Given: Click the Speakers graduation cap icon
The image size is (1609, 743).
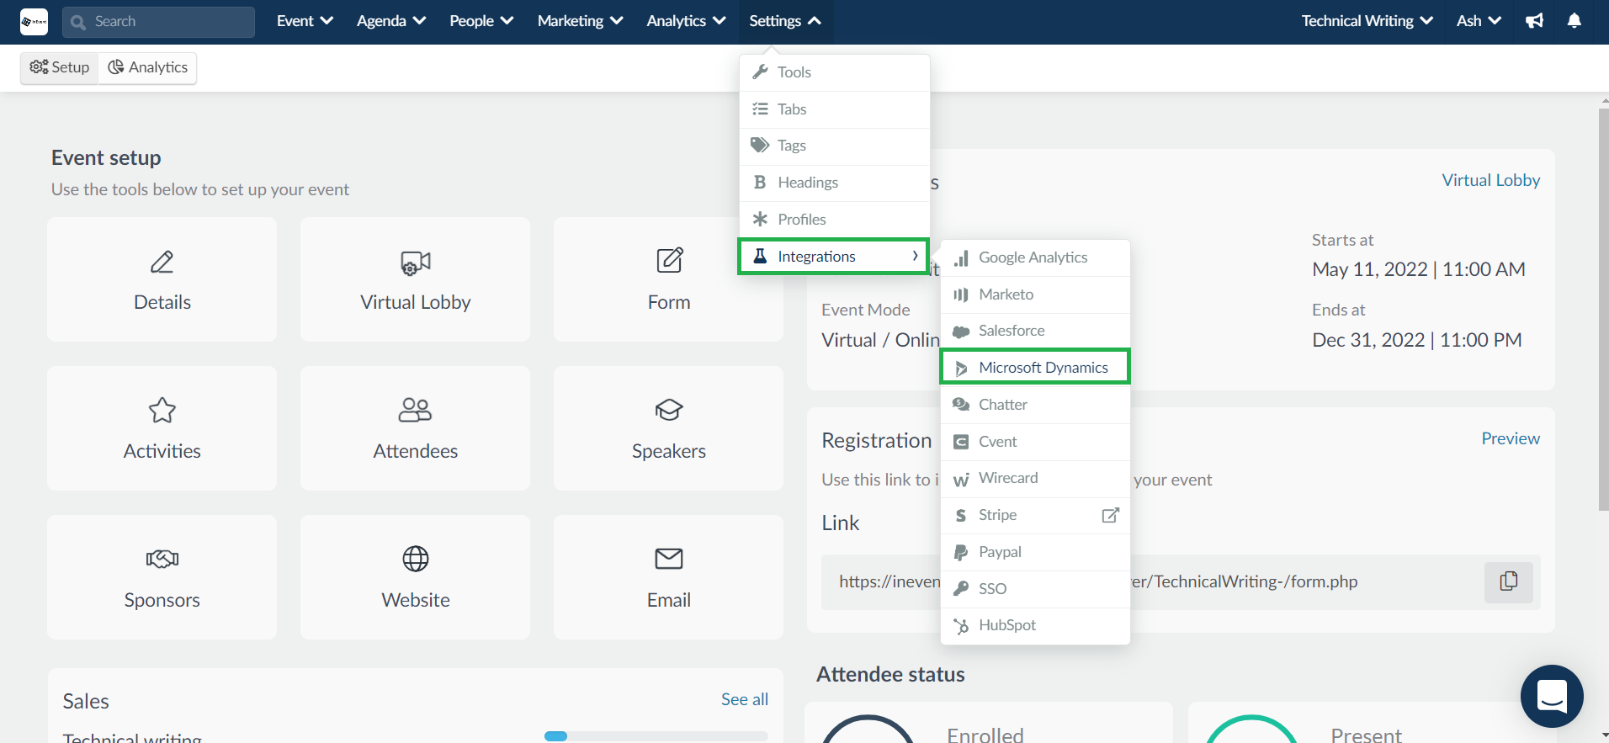Looking at the screenshot, I should click(x=669, y=410).
